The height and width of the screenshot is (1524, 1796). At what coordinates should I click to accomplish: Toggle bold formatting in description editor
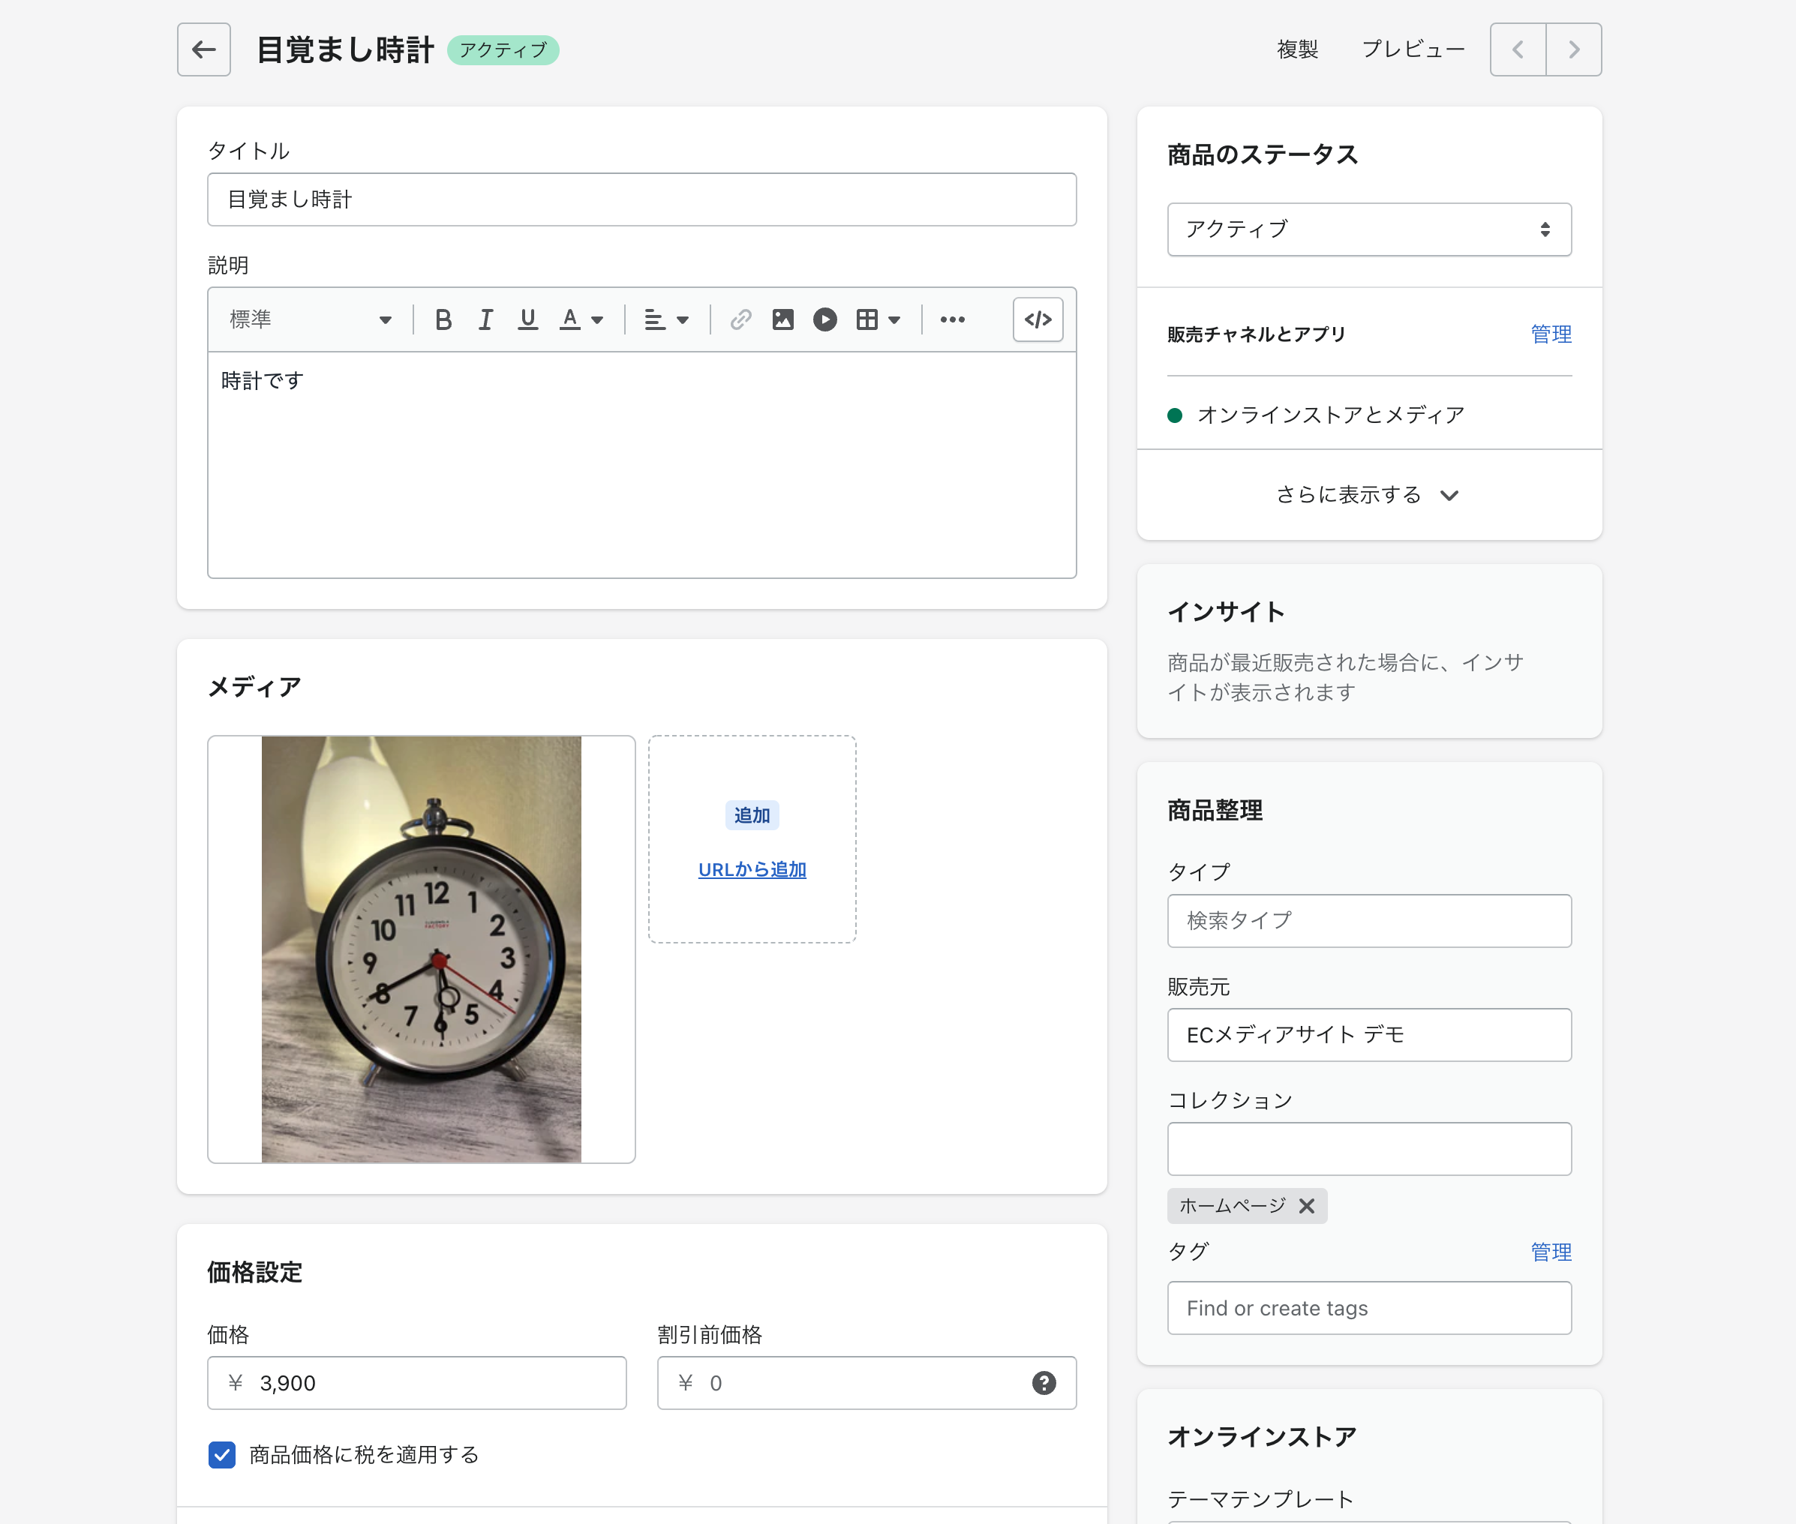443,319
